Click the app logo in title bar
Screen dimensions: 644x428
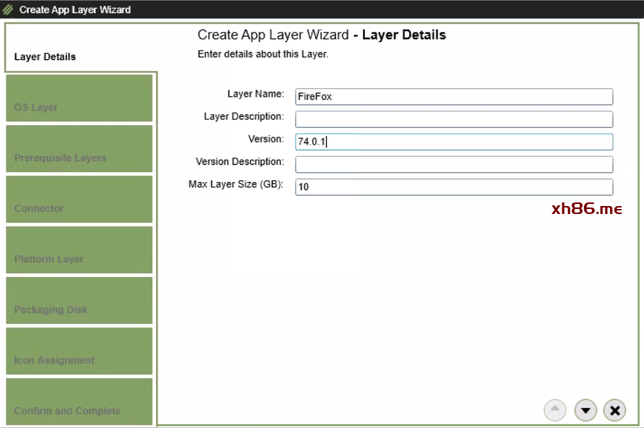(9, 10)
